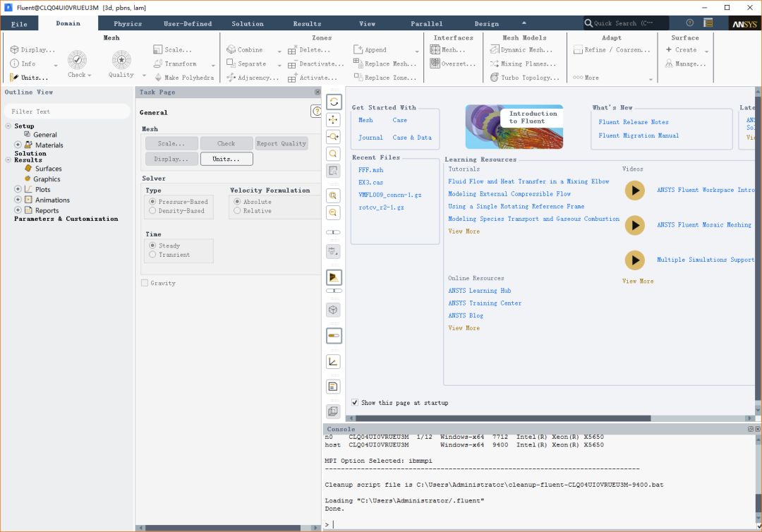Enable the Gravity checkbox
Screen dimensions: 762x532
(145, 283)
